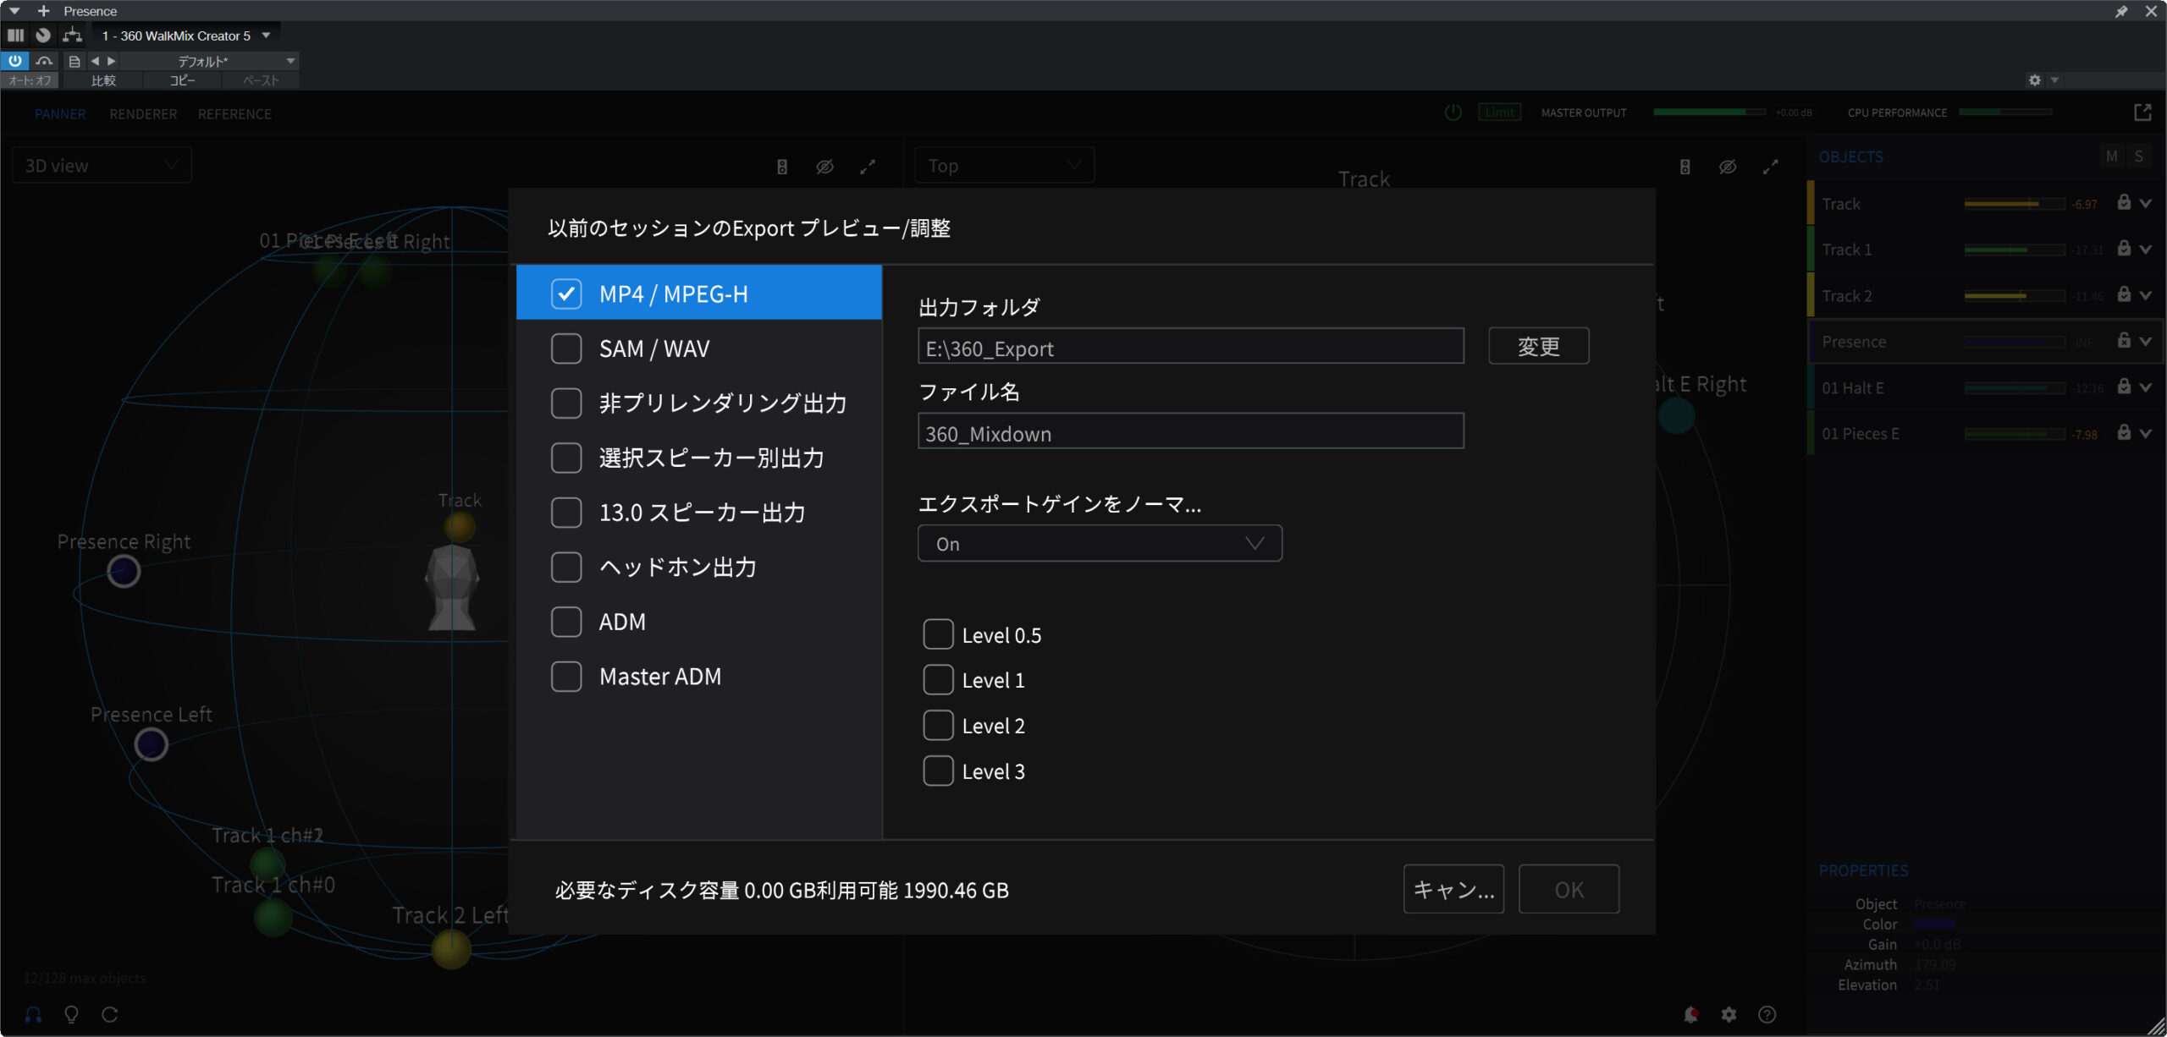Image resolution: width=2167 pixels, height=1037 pixels.
Task: Click the pin window icon
Action: (2121, 11)
